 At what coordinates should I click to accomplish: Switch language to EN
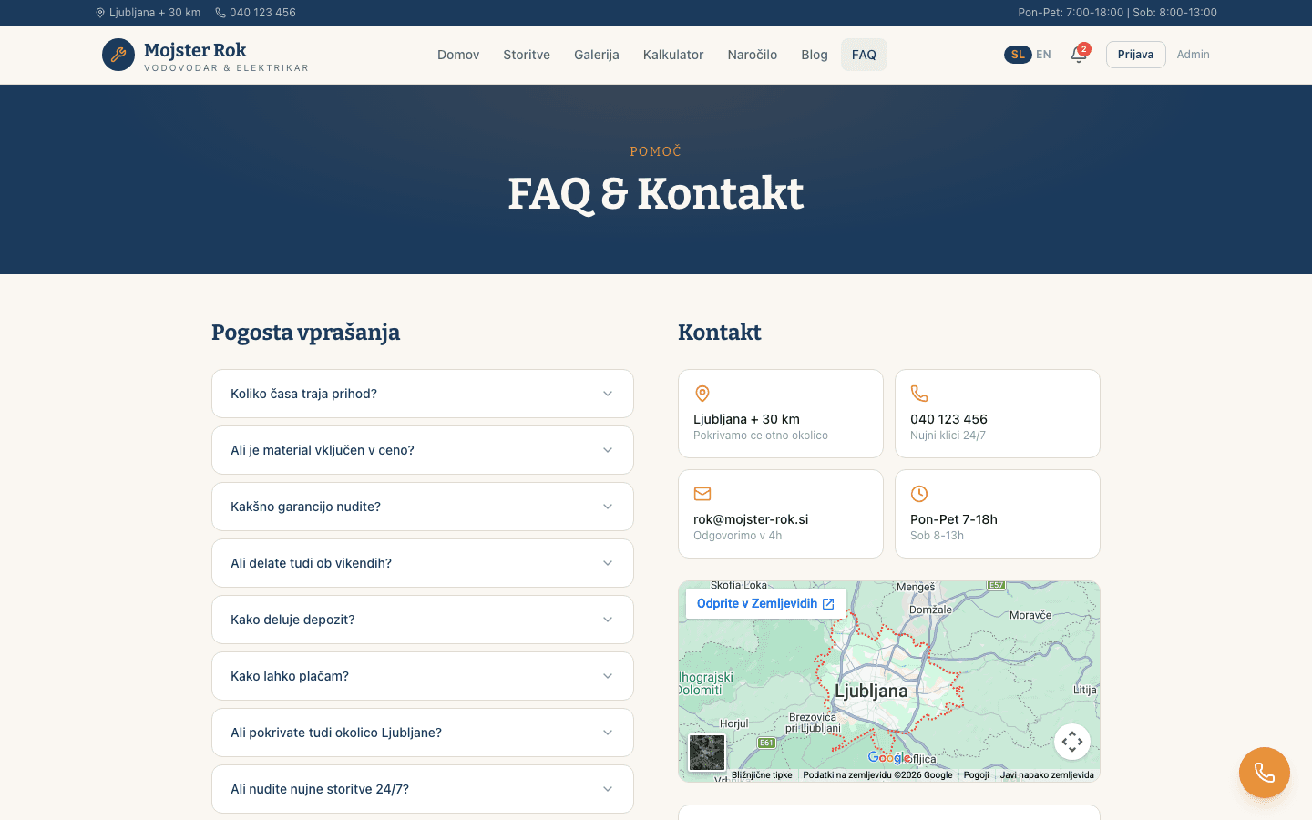1043,55
